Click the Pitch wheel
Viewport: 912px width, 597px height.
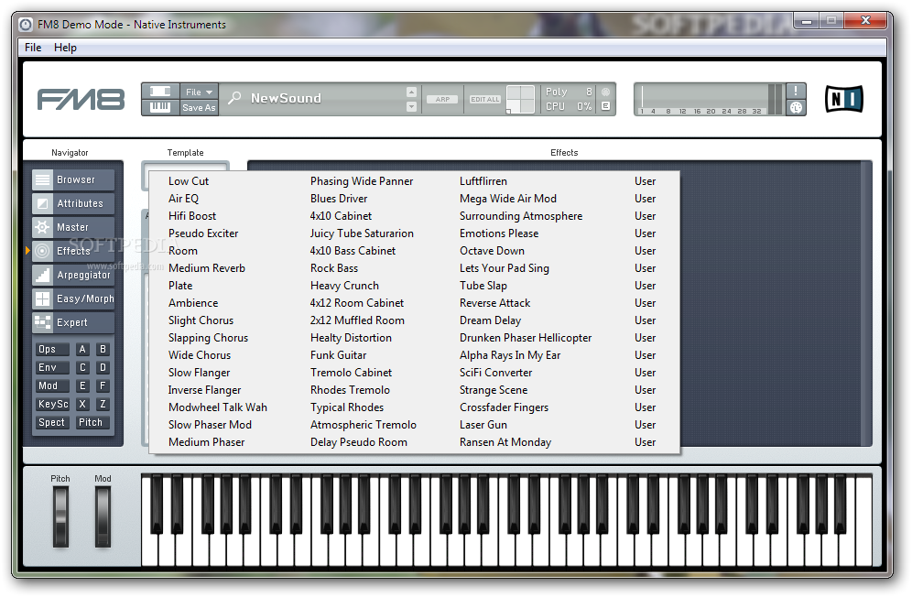60,517
